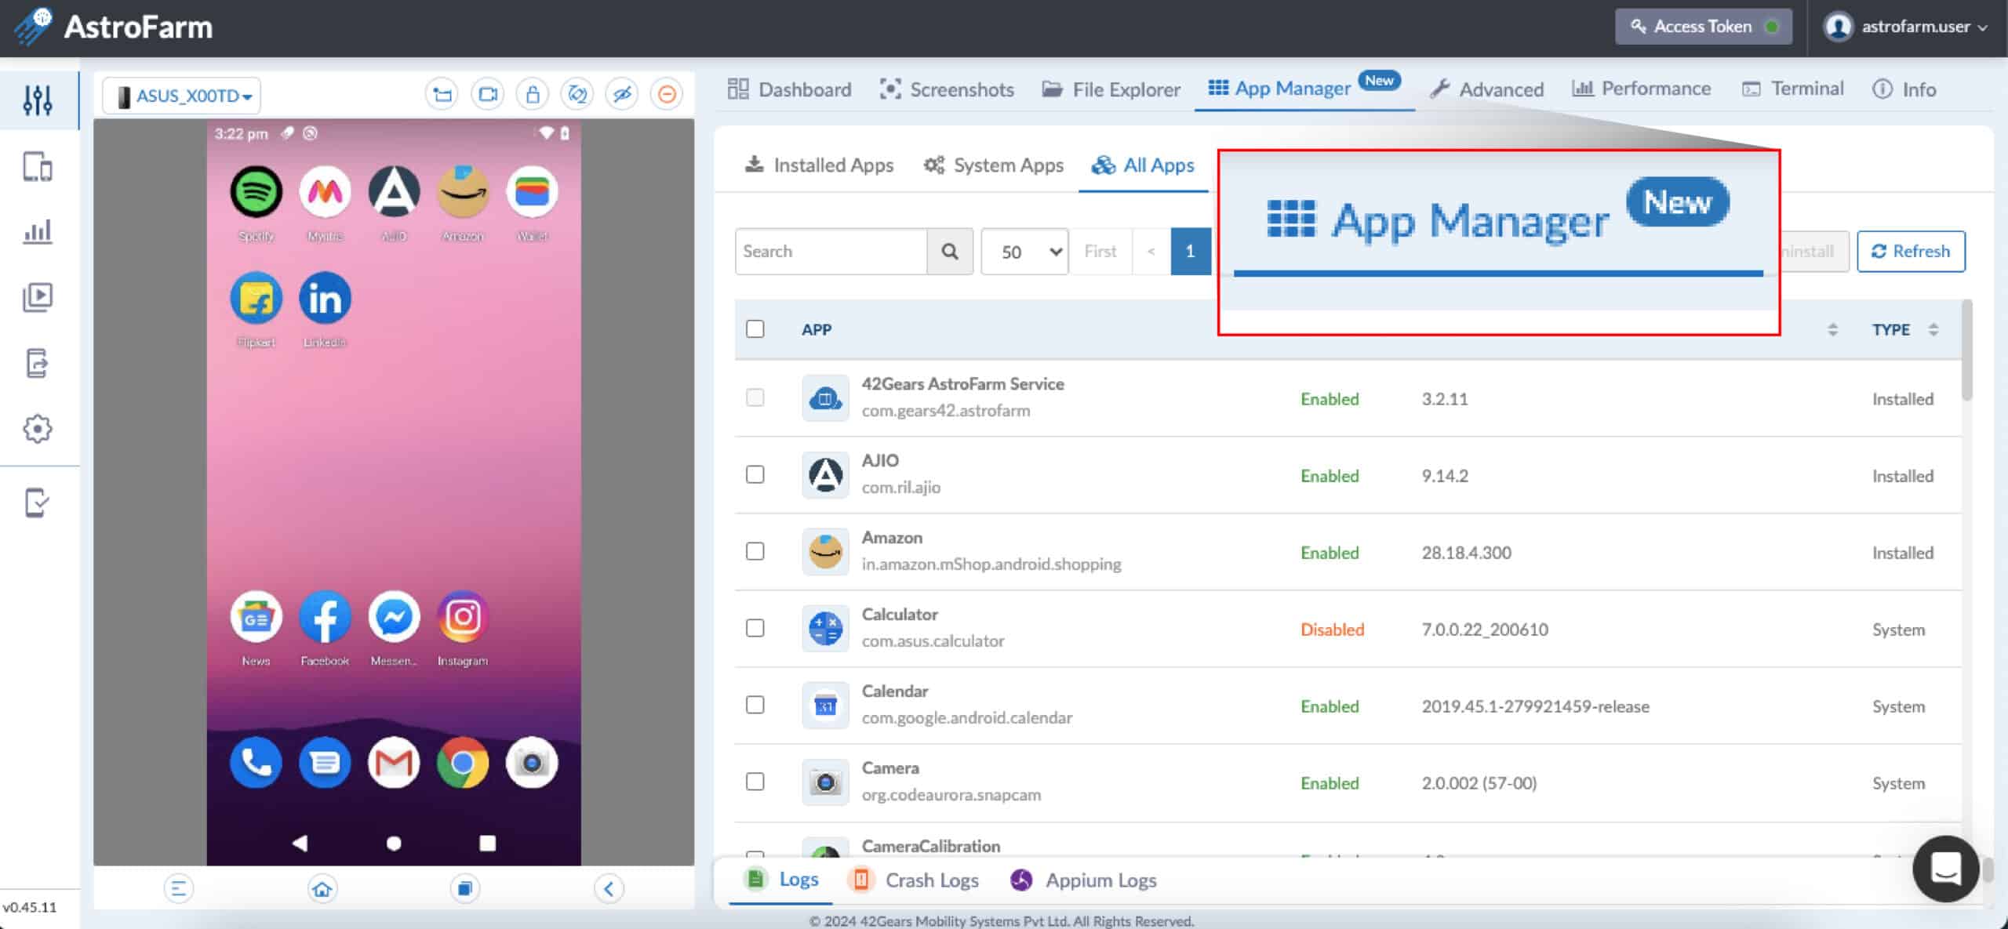This screenshot has width=2008, height=929.
Task: Toggle the select-all APP header checkbox
Action: coord(755,329)
